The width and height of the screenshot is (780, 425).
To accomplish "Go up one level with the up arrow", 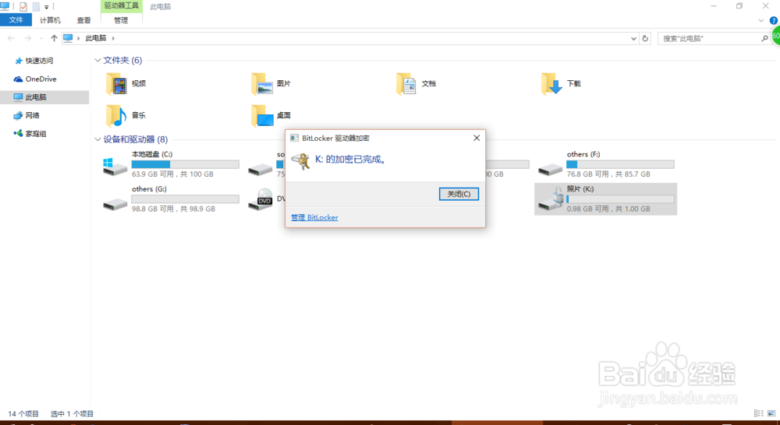I will coord(54,38).
